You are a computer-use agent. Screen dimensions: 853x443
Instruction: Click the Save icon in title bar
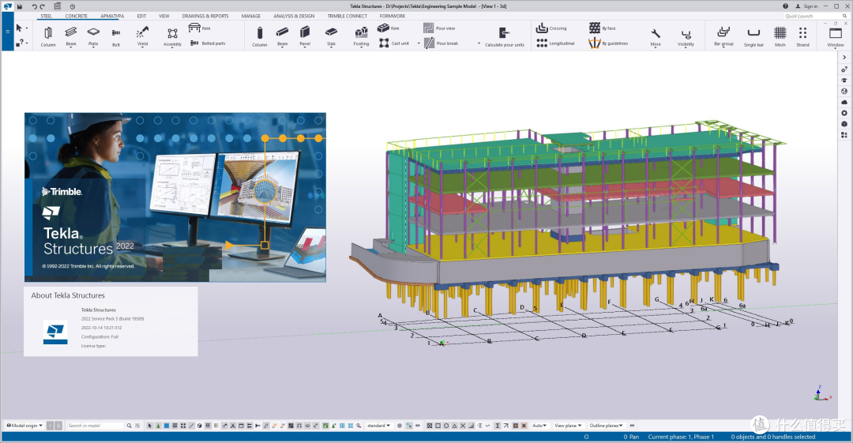pos(20,6)
